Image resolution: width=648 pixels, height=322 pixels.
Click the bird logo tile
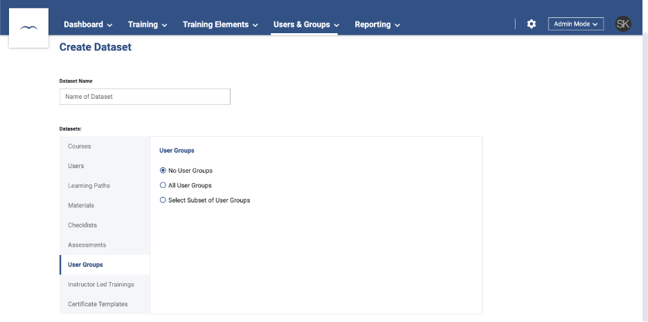(x=28, y=28)
